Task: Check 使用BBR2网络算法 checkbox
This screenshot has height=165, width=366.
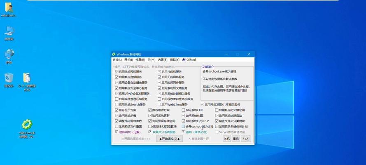Action: [150, 127]
